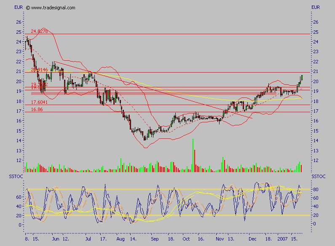Click the Oct date label
Image resolution: width=335 pixels, height=246 pixels.
coord(186,239)
